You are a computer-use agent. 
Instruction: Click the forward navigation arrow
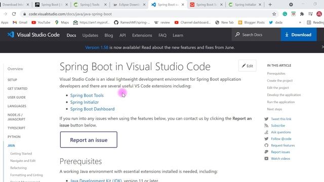pos(5,14)
